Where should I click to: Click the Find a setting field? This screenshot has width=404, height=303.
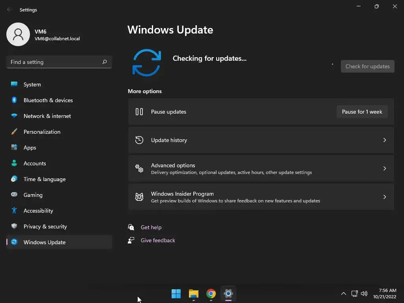(x=59, y=62)
